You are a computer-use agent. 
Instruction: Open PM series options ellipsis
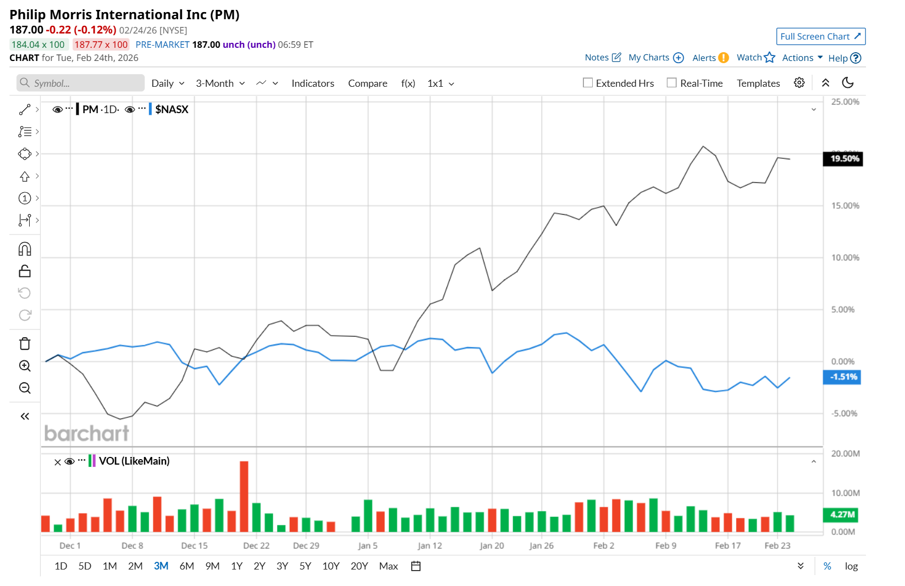[69, 108]
